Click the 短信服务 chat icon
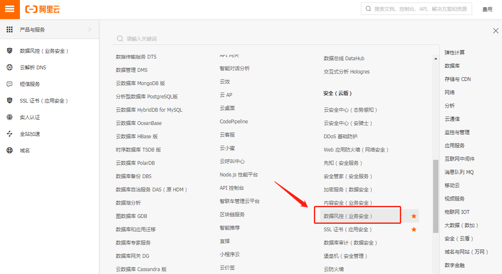This screenshot has width=502, height=274. coord(10,84)
